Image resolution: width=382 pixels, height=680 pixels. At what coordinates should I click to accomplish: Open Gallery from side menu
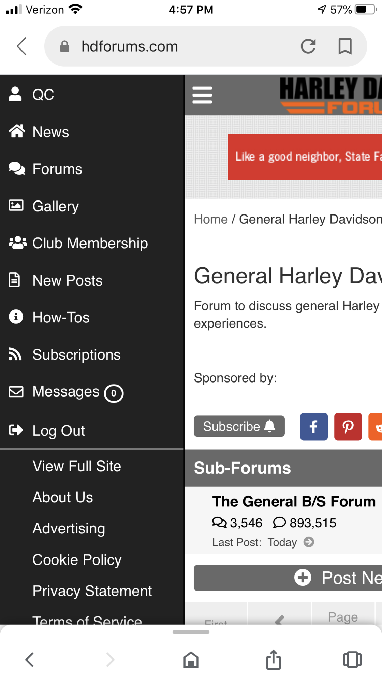tap(56, 206)
